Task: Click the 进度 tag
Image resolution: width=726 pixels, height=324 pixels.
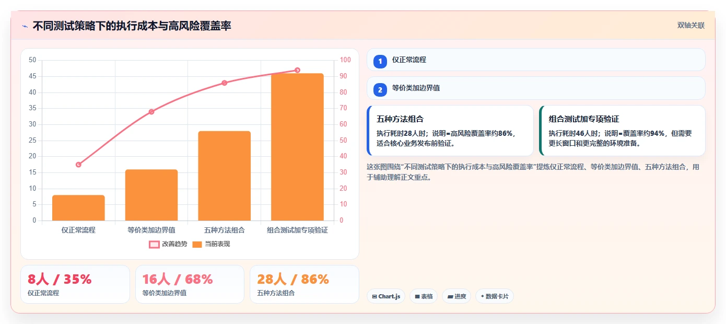Action: tap(456, 296)
